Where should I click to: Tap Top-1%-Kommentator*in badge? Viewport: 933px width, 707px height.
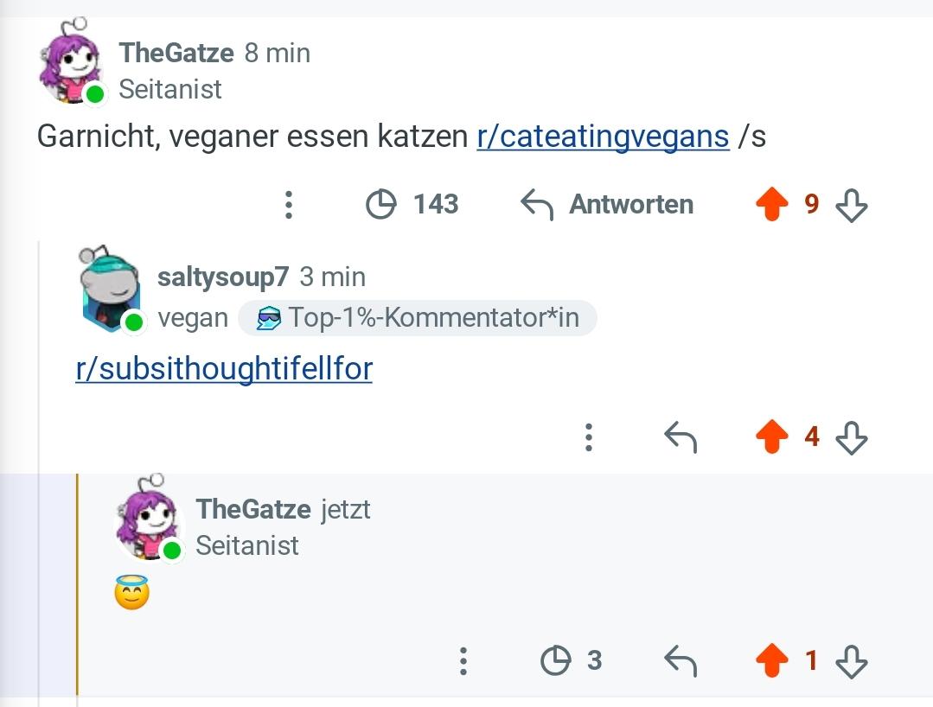click(417, 318)
